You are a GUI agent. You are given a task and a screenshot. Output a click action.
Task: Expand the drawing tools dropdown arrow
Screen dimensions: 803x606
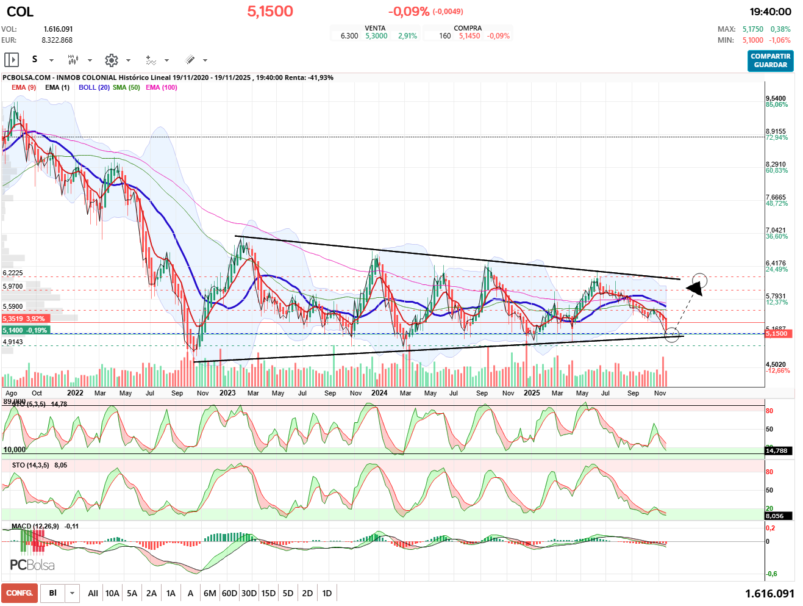(205, 60)
